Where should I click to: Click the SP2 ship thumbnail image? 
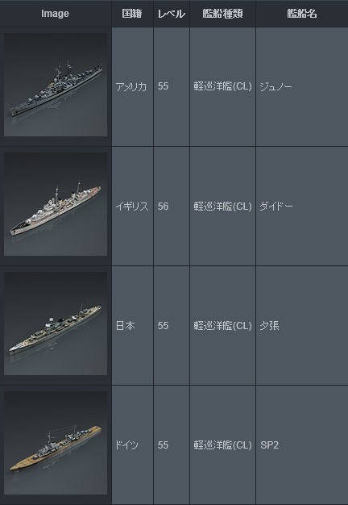coord(56,443)
